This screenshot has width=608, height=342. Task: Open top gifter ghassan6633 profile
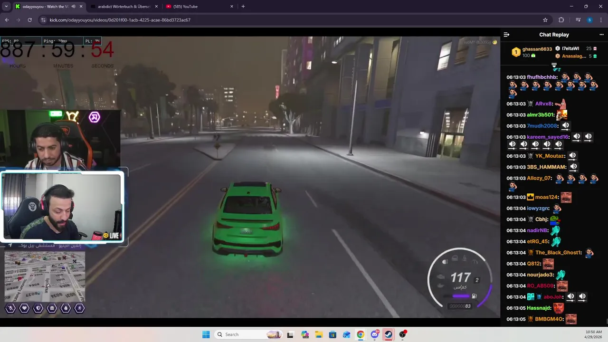coord(537,49)
